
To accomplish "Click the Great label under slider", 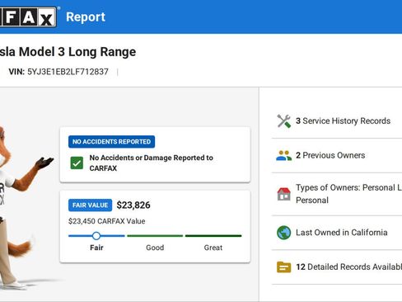I will [x=213, y=248].
